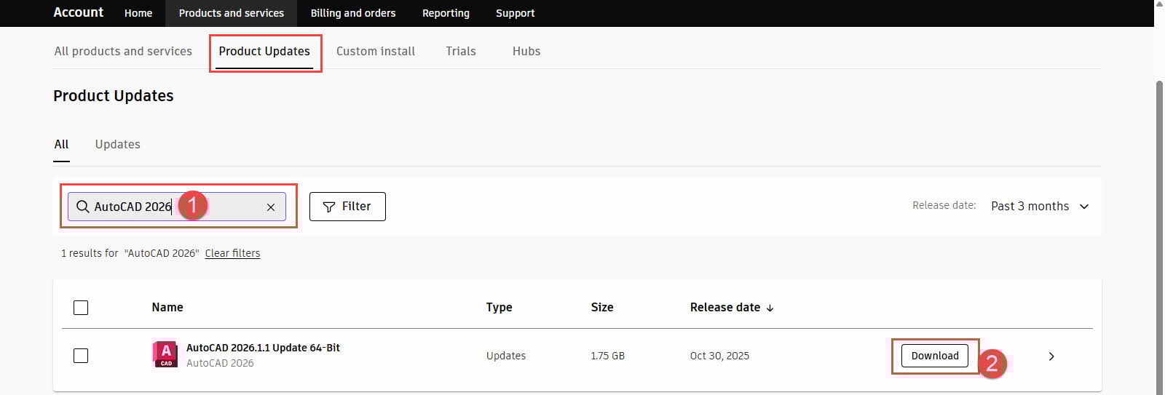The width and height of the screenshot is (1165, 395).
Task: Switch to All products and services tab
Action: coord(123,51)
